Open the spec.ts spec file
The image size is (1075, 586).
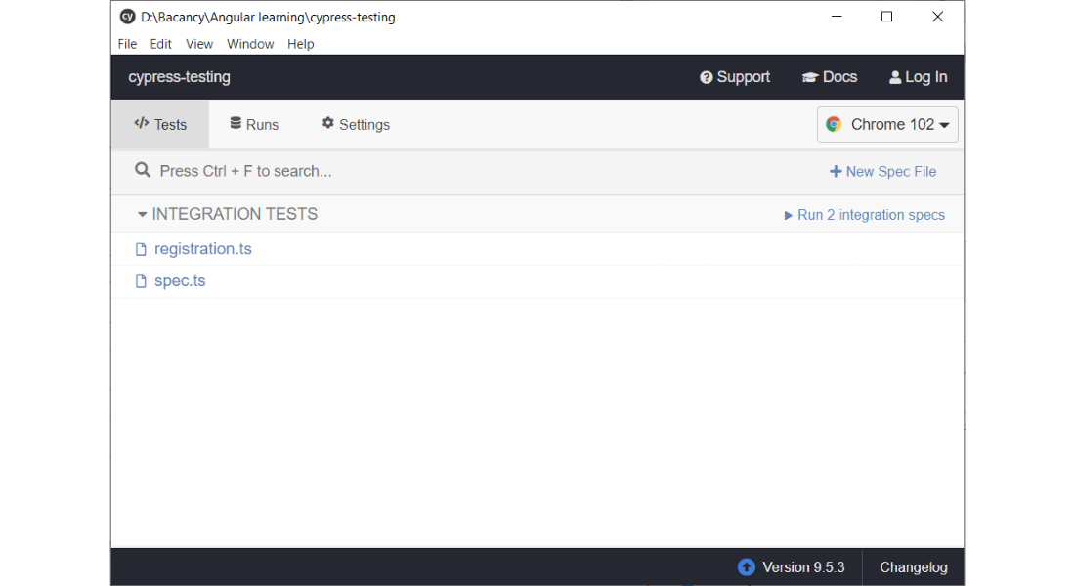pos(180,281)
